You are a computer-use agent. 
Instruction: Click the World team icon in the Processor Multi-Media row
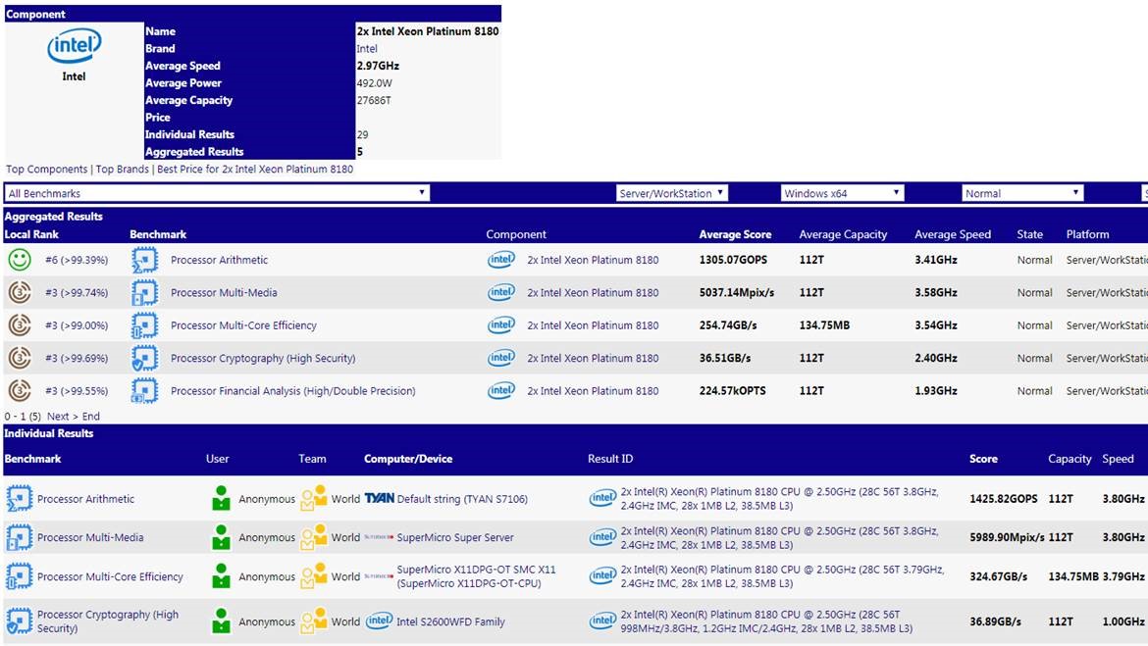click(x=313, y=537)
